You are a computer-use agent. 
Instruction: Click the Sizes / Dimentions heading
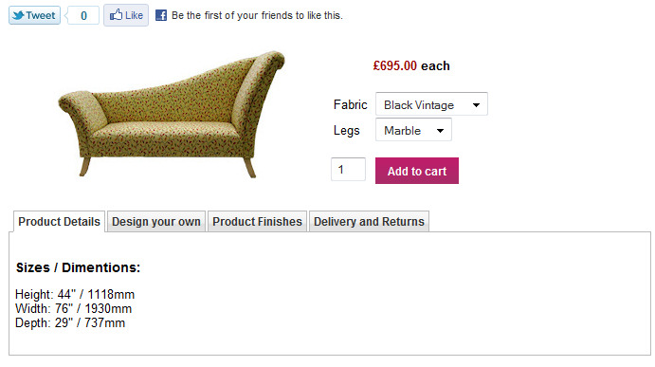[78, 267]
